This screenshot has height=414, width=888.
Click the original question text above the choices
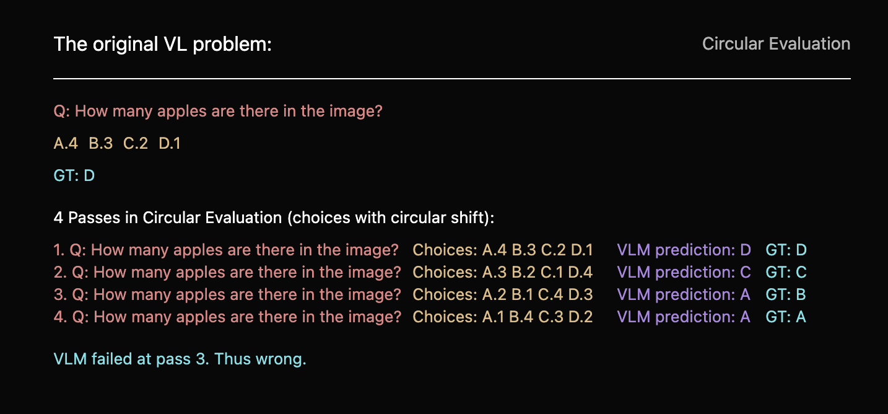pyautogui.click(x=218, y=112)
